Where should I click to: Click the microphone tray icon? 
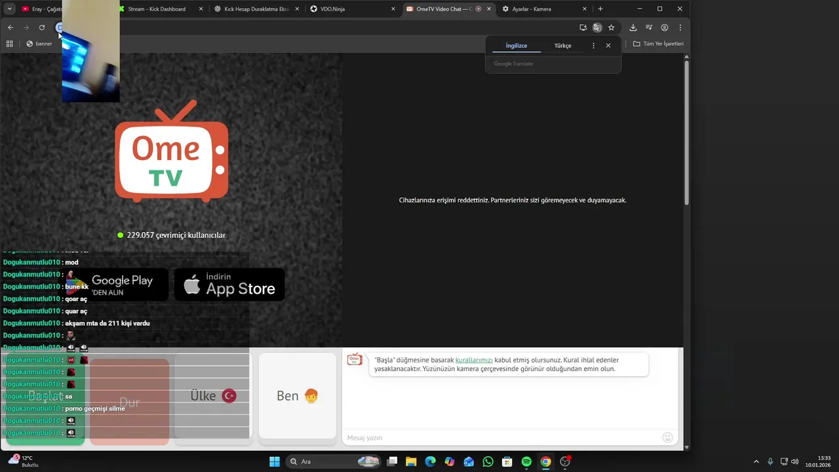tap(770, 462)
